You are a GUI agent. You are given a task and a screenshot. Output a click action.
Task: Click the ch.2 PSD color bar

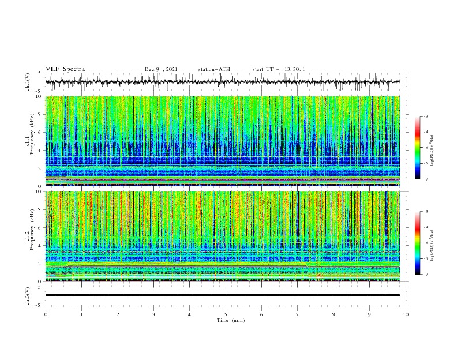point(417,243)
